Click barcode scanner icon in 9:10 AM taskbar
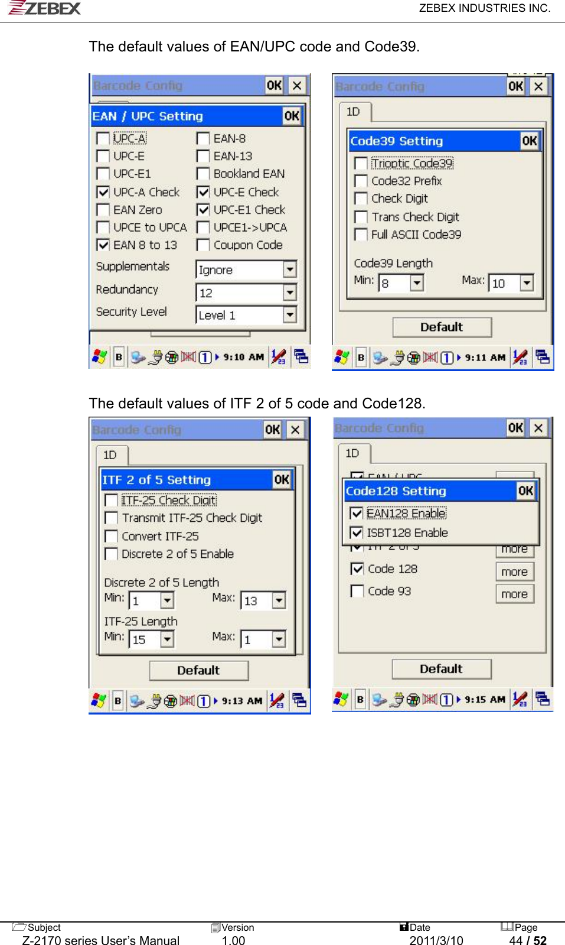 [188, 357]
